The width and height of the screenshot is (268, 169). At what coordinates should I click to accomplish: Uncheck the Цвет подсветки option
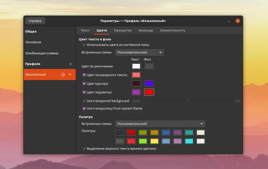tap(84, 92)
